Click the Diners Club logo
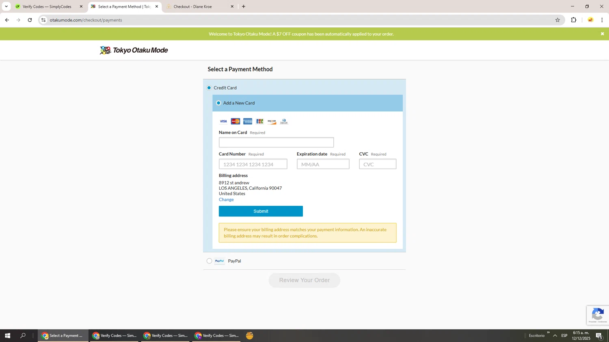 tap(284, 122)
